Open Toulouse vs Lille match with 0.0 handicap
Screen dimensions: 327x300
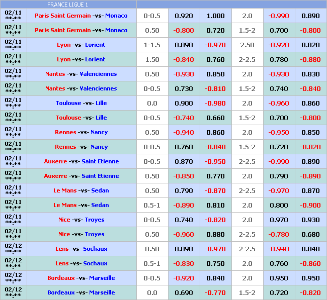click(81, 103)
